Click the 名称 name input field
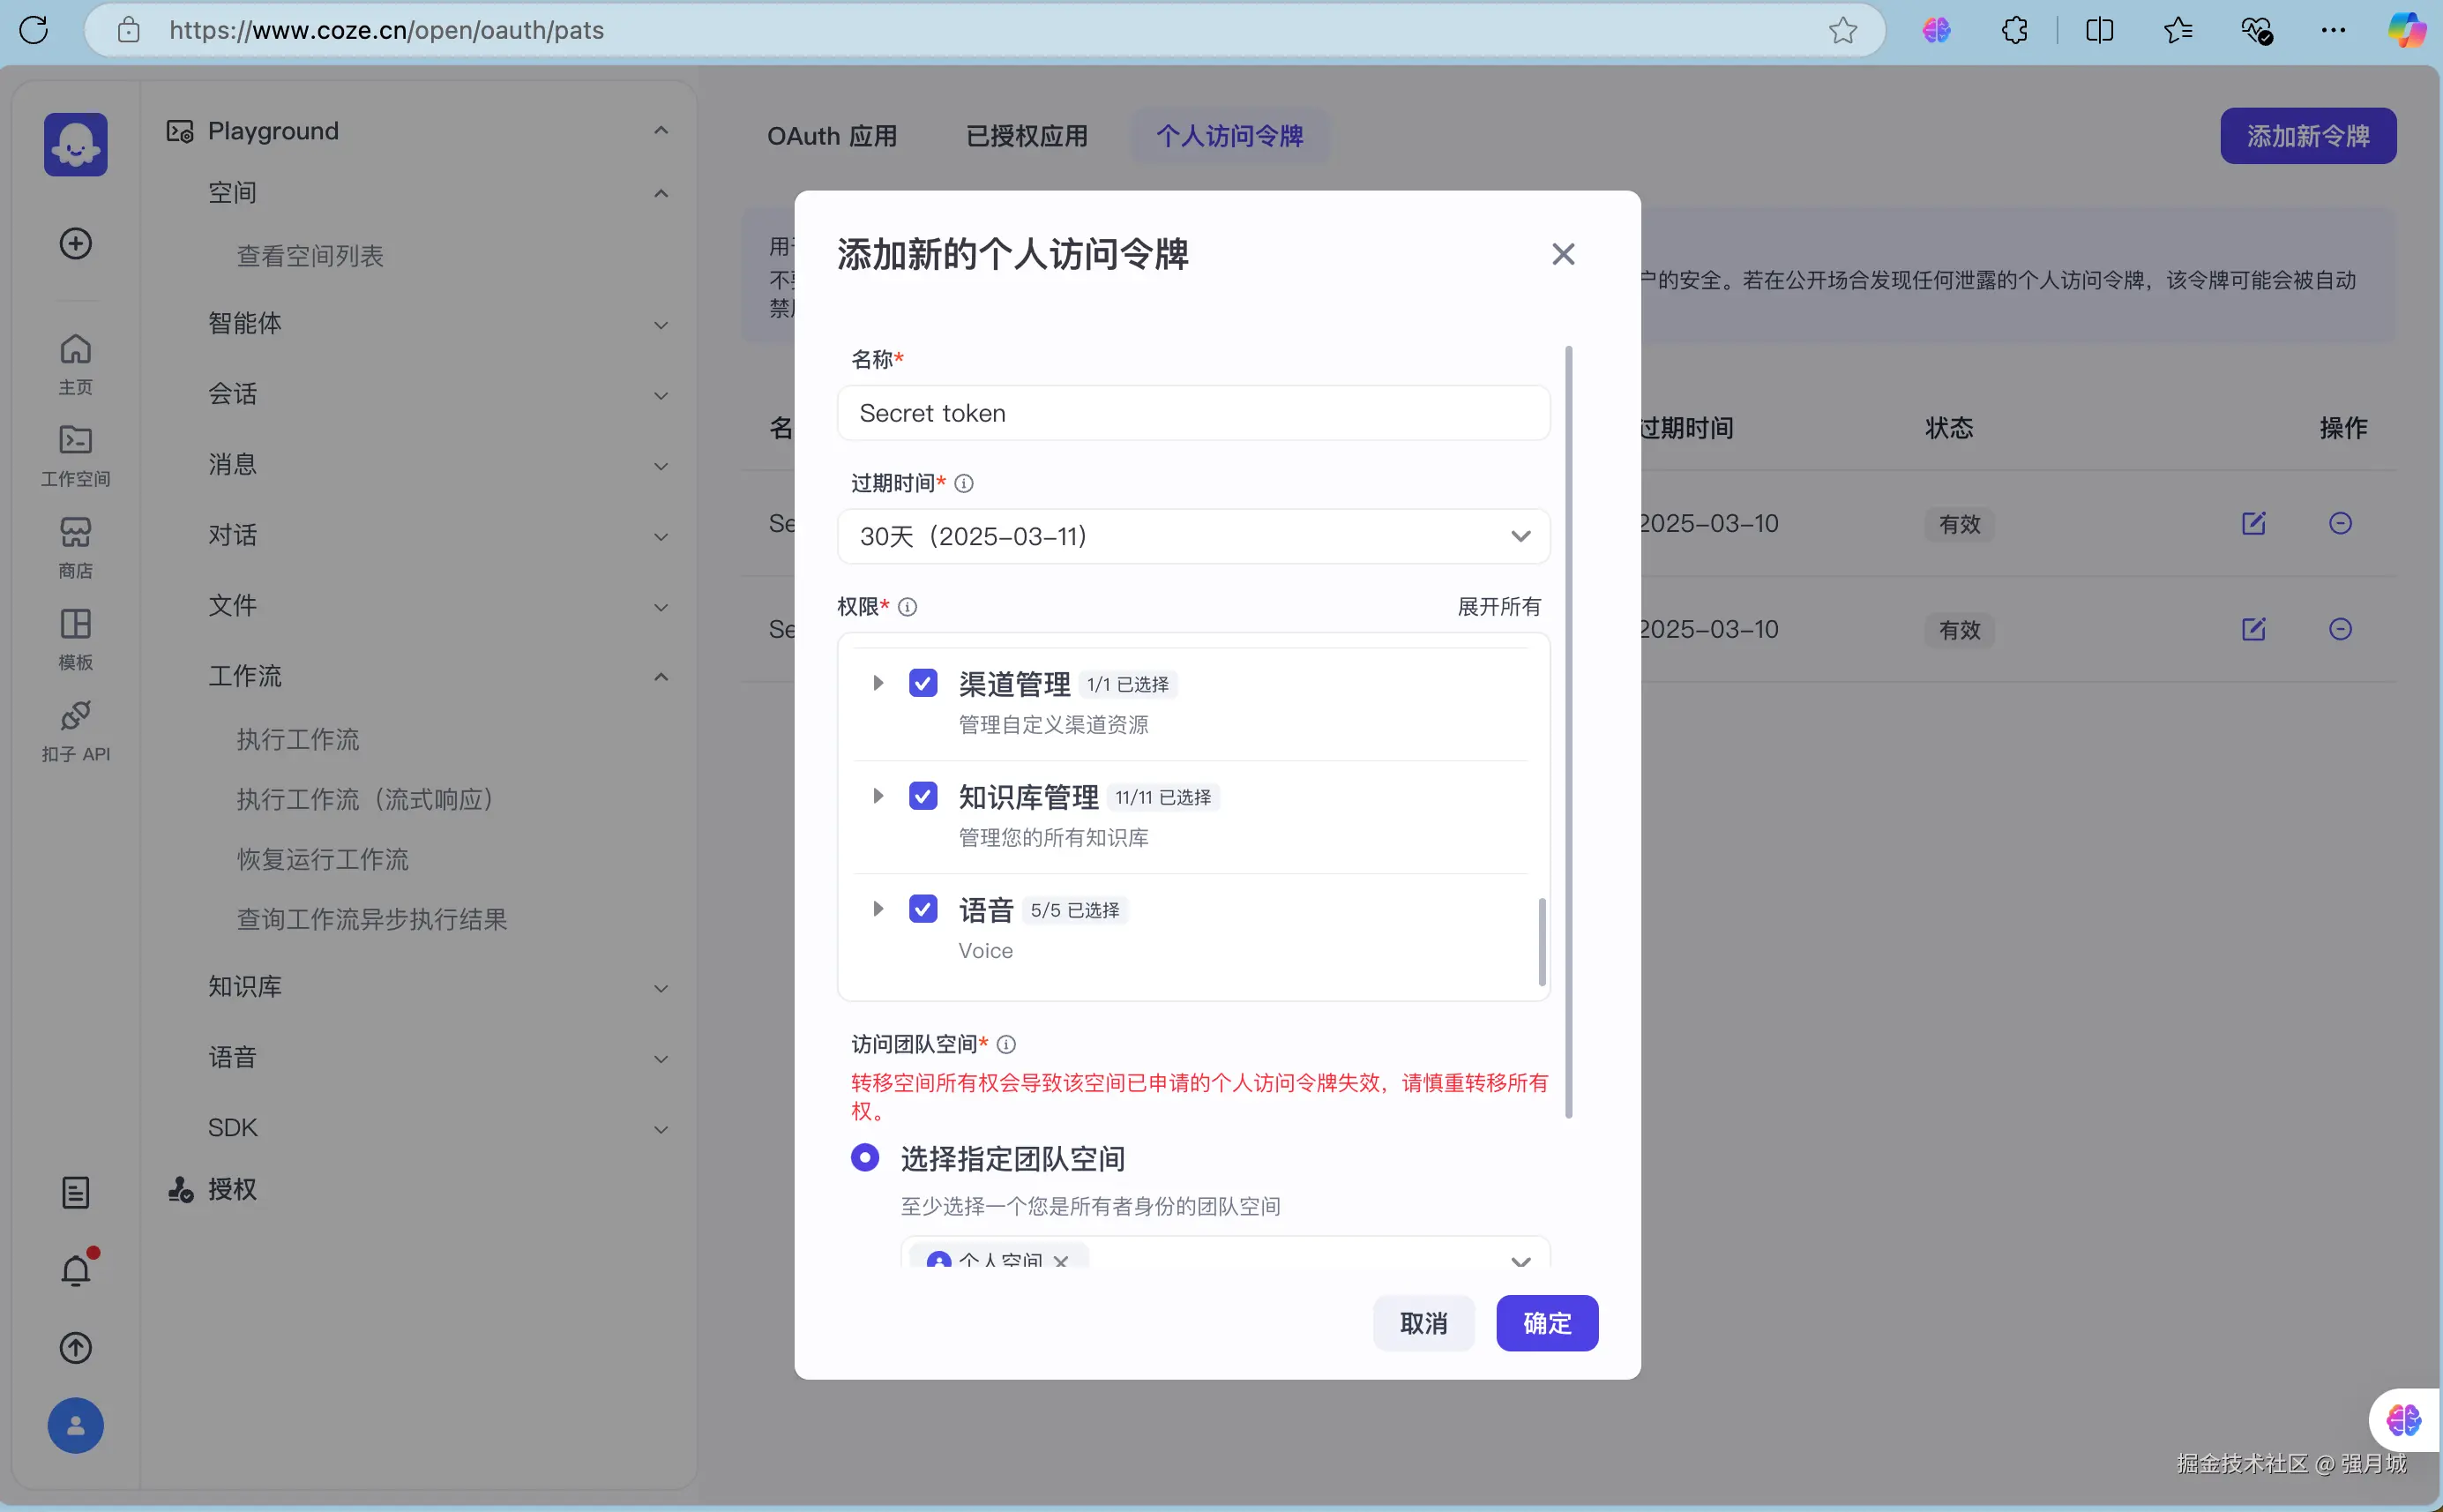 [x=1192, y=413]
